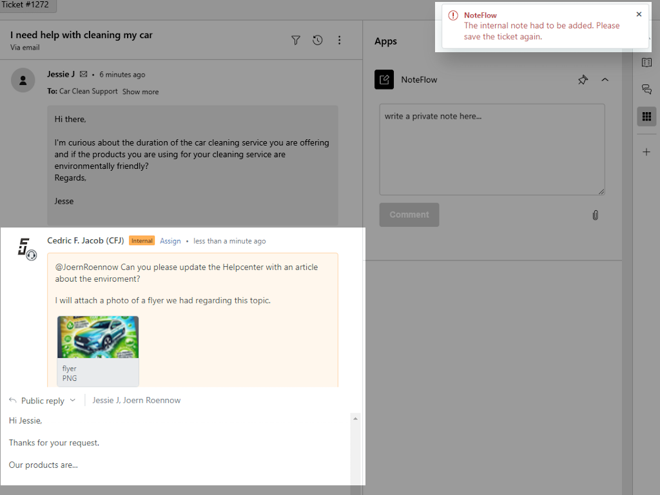Attach a file with the paperclip icon
The height and width of the screenshot is (495, 660).
pyautogui.click(x=595, y=215)
